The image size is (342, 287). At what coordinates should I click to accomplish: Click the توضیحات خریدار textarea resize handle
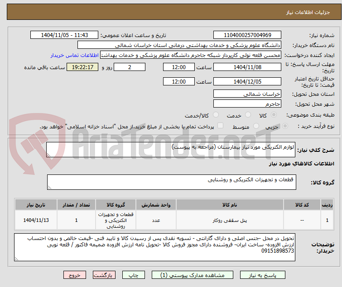[x=16, y=259]
